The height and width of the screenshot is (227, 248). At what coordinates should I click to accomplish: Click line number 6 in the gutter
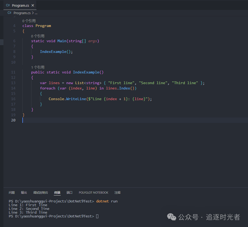pos(14,41)
